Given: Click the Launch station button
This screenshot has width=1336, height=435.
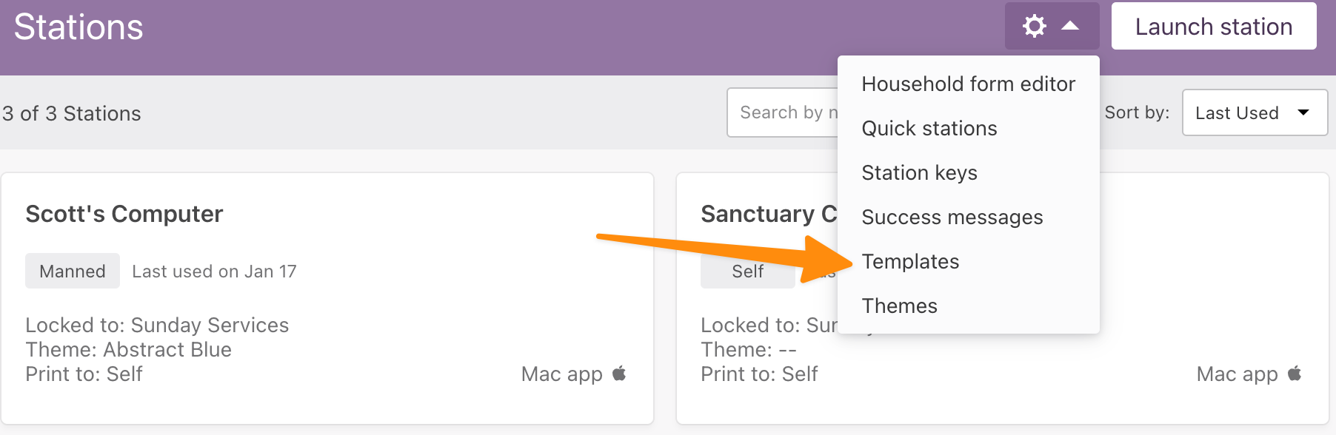Looking at the screenshot, I should (x=1214, y=27).
